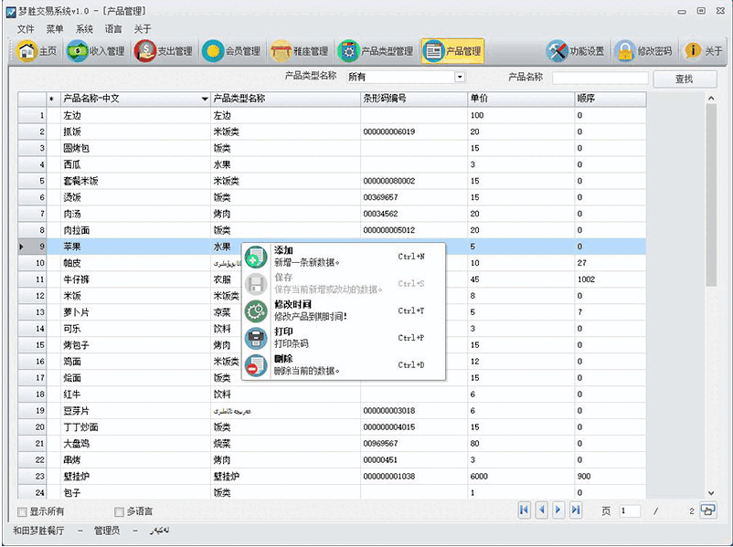Open 产品类型管理 product type management
The height and width of the screenshot is (547, 733).
[376, 51]
